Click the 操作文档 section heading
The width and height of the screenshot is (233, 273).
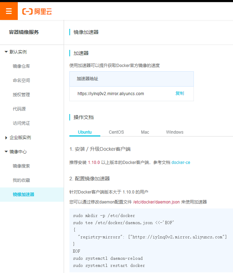click(84, 117)
